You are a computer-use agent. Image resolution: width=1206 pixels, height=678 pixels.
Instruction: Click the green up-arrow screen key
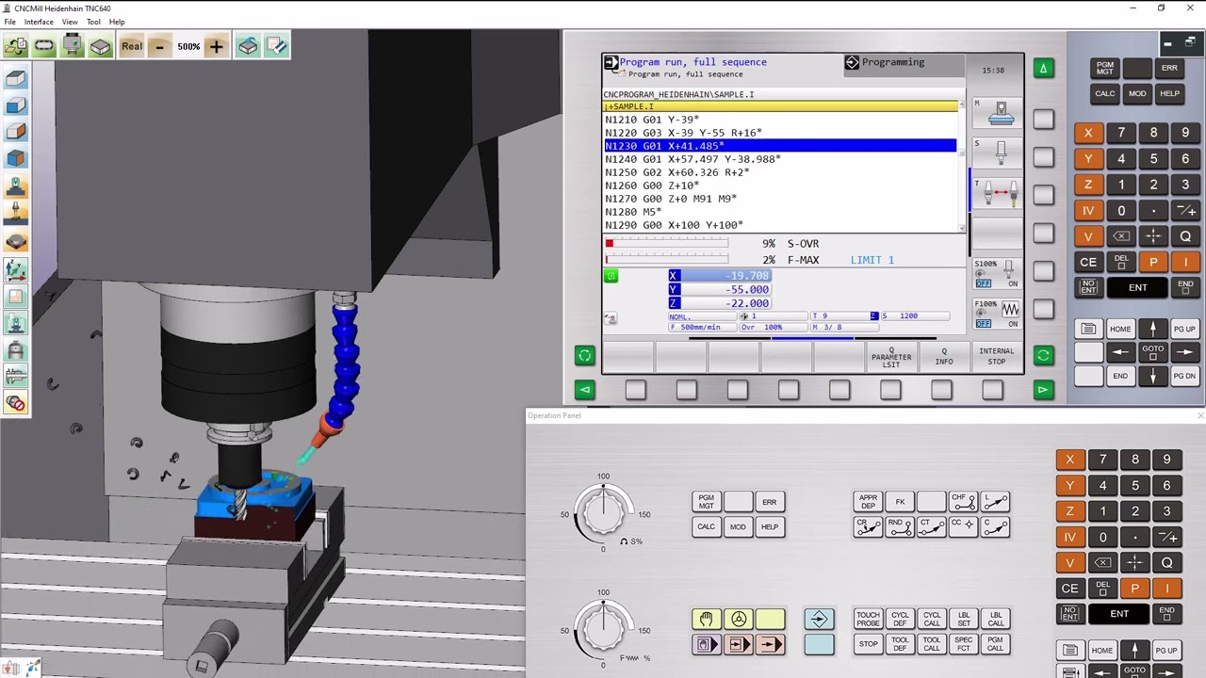click(1043, 68)
